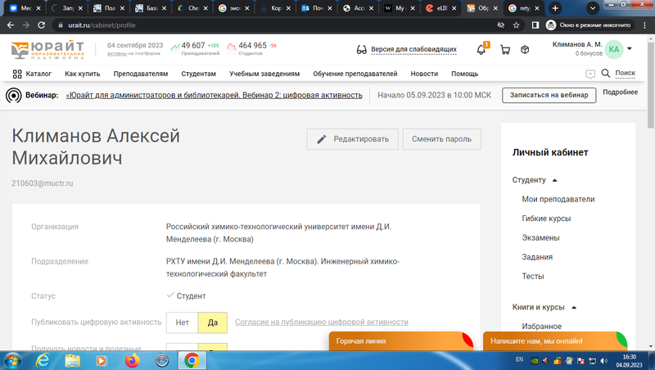The width and height of the screenshot is (655, 370).
Task: Open the Новости menu item
Action: pyautogui.click(x=424, y=74)
